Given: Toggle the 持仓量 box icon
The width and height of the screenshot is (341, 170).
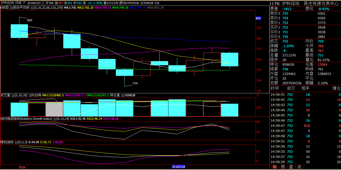Looking at the screenshot, I should [122, 96].
